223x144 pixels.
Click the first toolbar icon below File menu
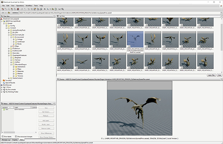pos(3,9)
